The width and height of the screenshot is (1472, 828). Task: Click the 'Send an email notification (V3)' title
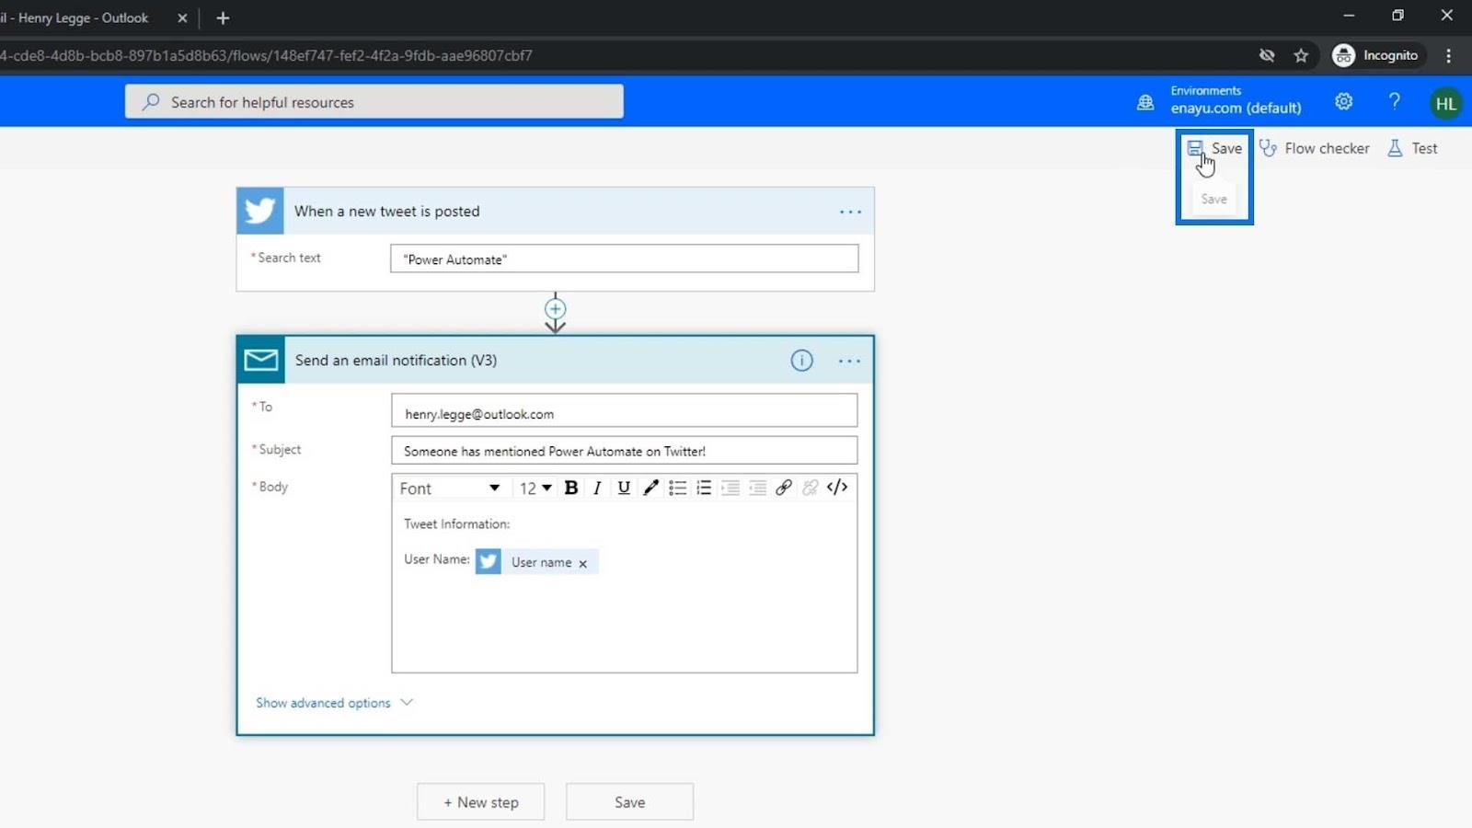coord(397,360)
